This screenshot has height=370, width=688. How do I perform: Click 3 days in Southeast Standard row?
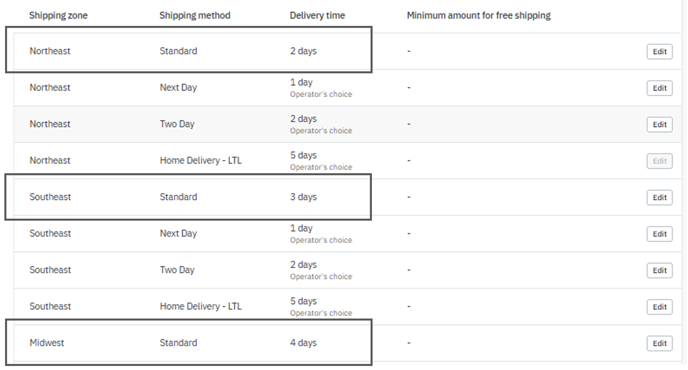pyautogui.click(x=303, y=197)
